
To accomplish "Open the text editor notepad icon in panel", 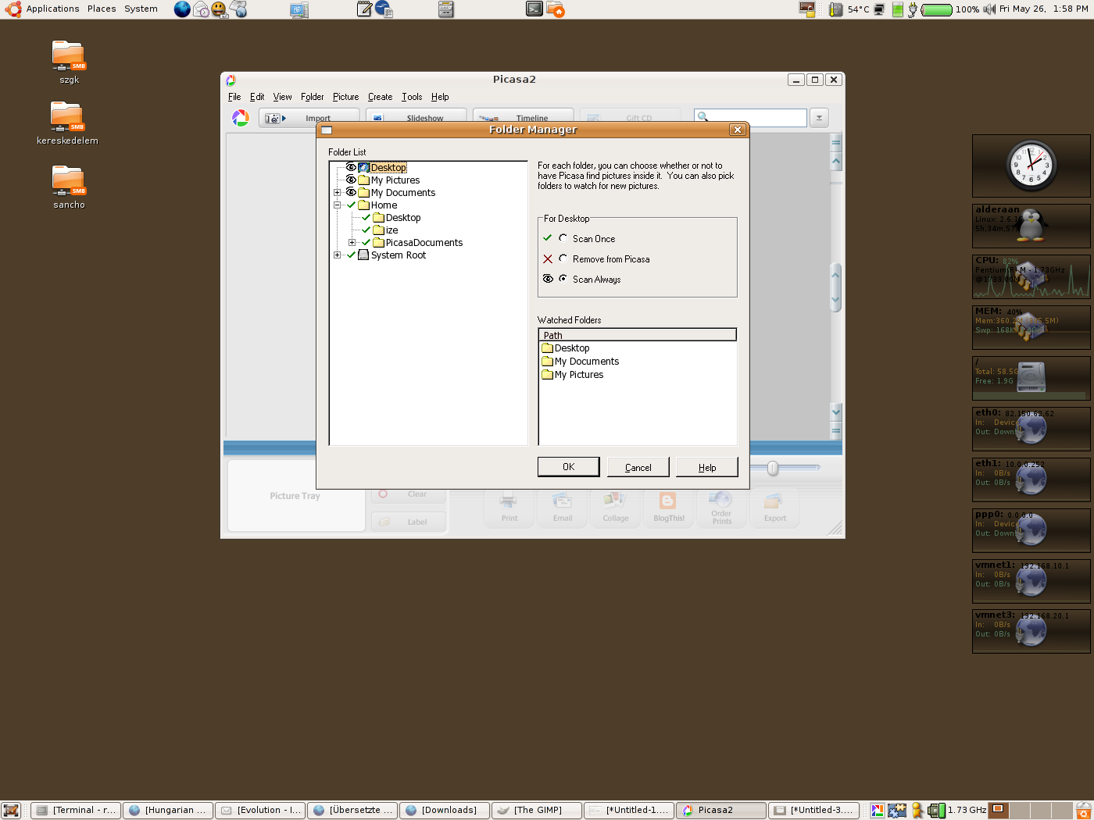I will (x=364, y=9).
